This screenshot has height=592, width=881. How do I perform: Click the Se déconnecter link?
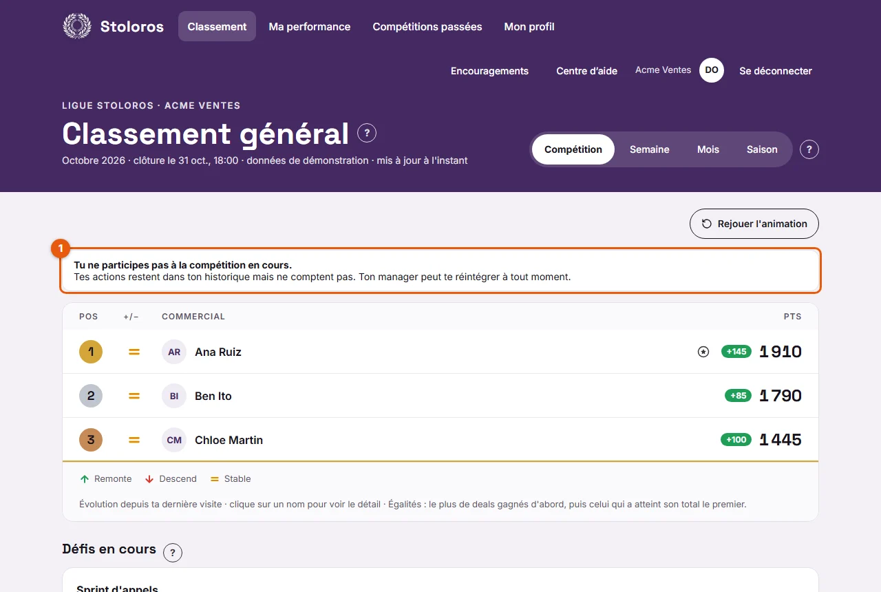point(776,71)
